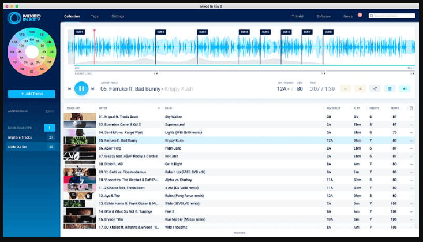Select artist 09. Yo Gotti vs. Flosstradamus
Screen dimensions: 423x242
pyautogui.click(x=122, y=172)
